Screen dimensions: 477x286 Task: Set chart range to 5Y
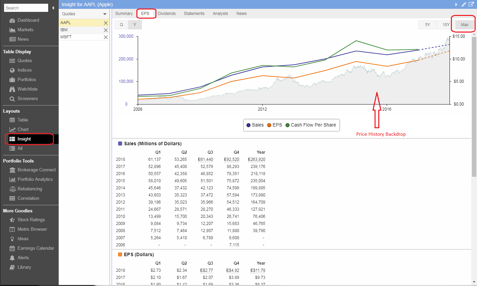click(427, 25)
